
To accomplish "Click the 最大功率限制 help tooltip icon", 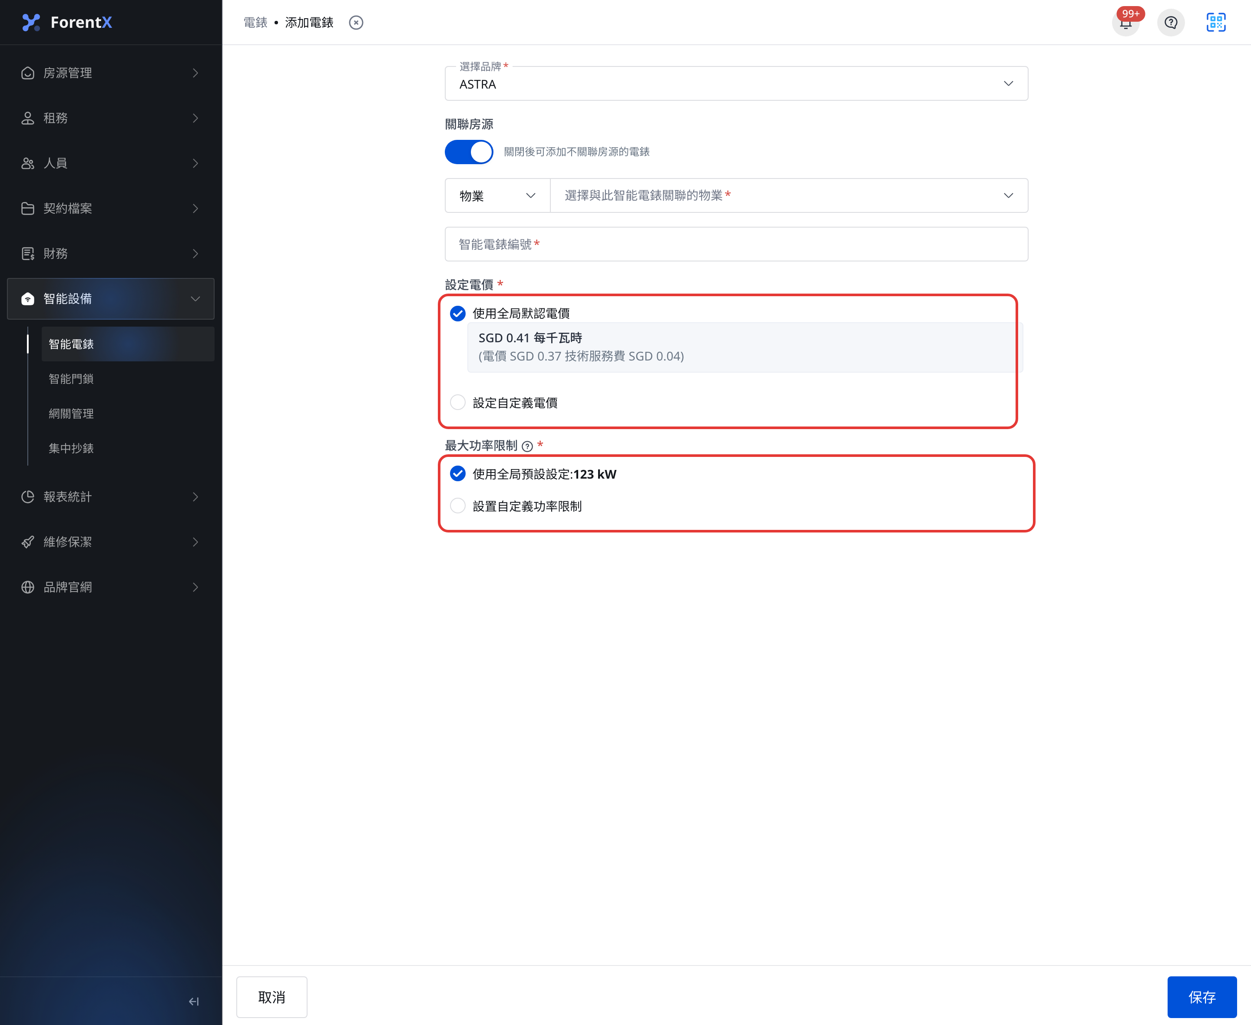I will (527, 446).
